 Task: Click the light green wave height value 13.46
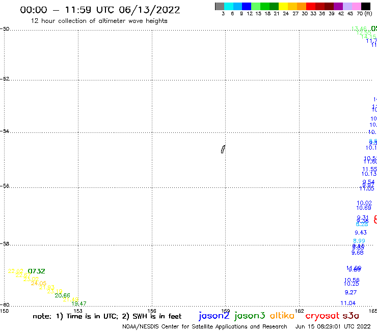coord(359,29)
